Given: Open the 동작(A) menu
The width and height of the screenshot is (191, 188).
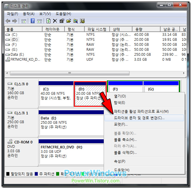Looking at the screenshot, I should click(x=28, y=14).
